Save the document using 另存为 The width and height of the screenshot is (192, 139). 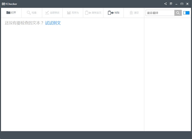pos(73,13)
